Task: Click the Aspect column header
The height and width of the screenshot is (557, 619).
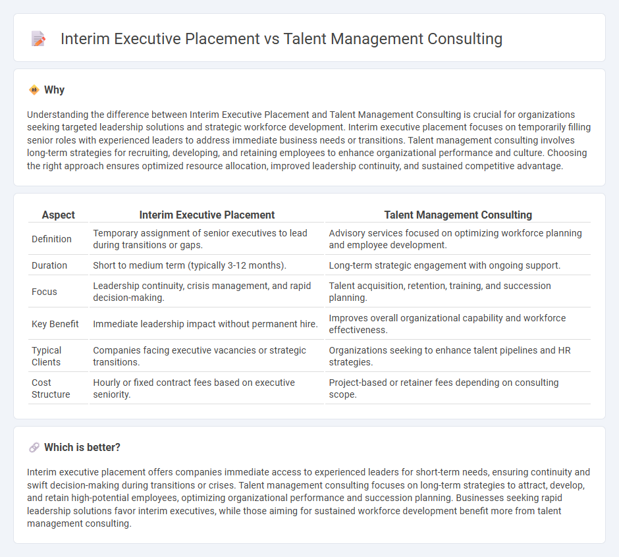Action: 59,215
